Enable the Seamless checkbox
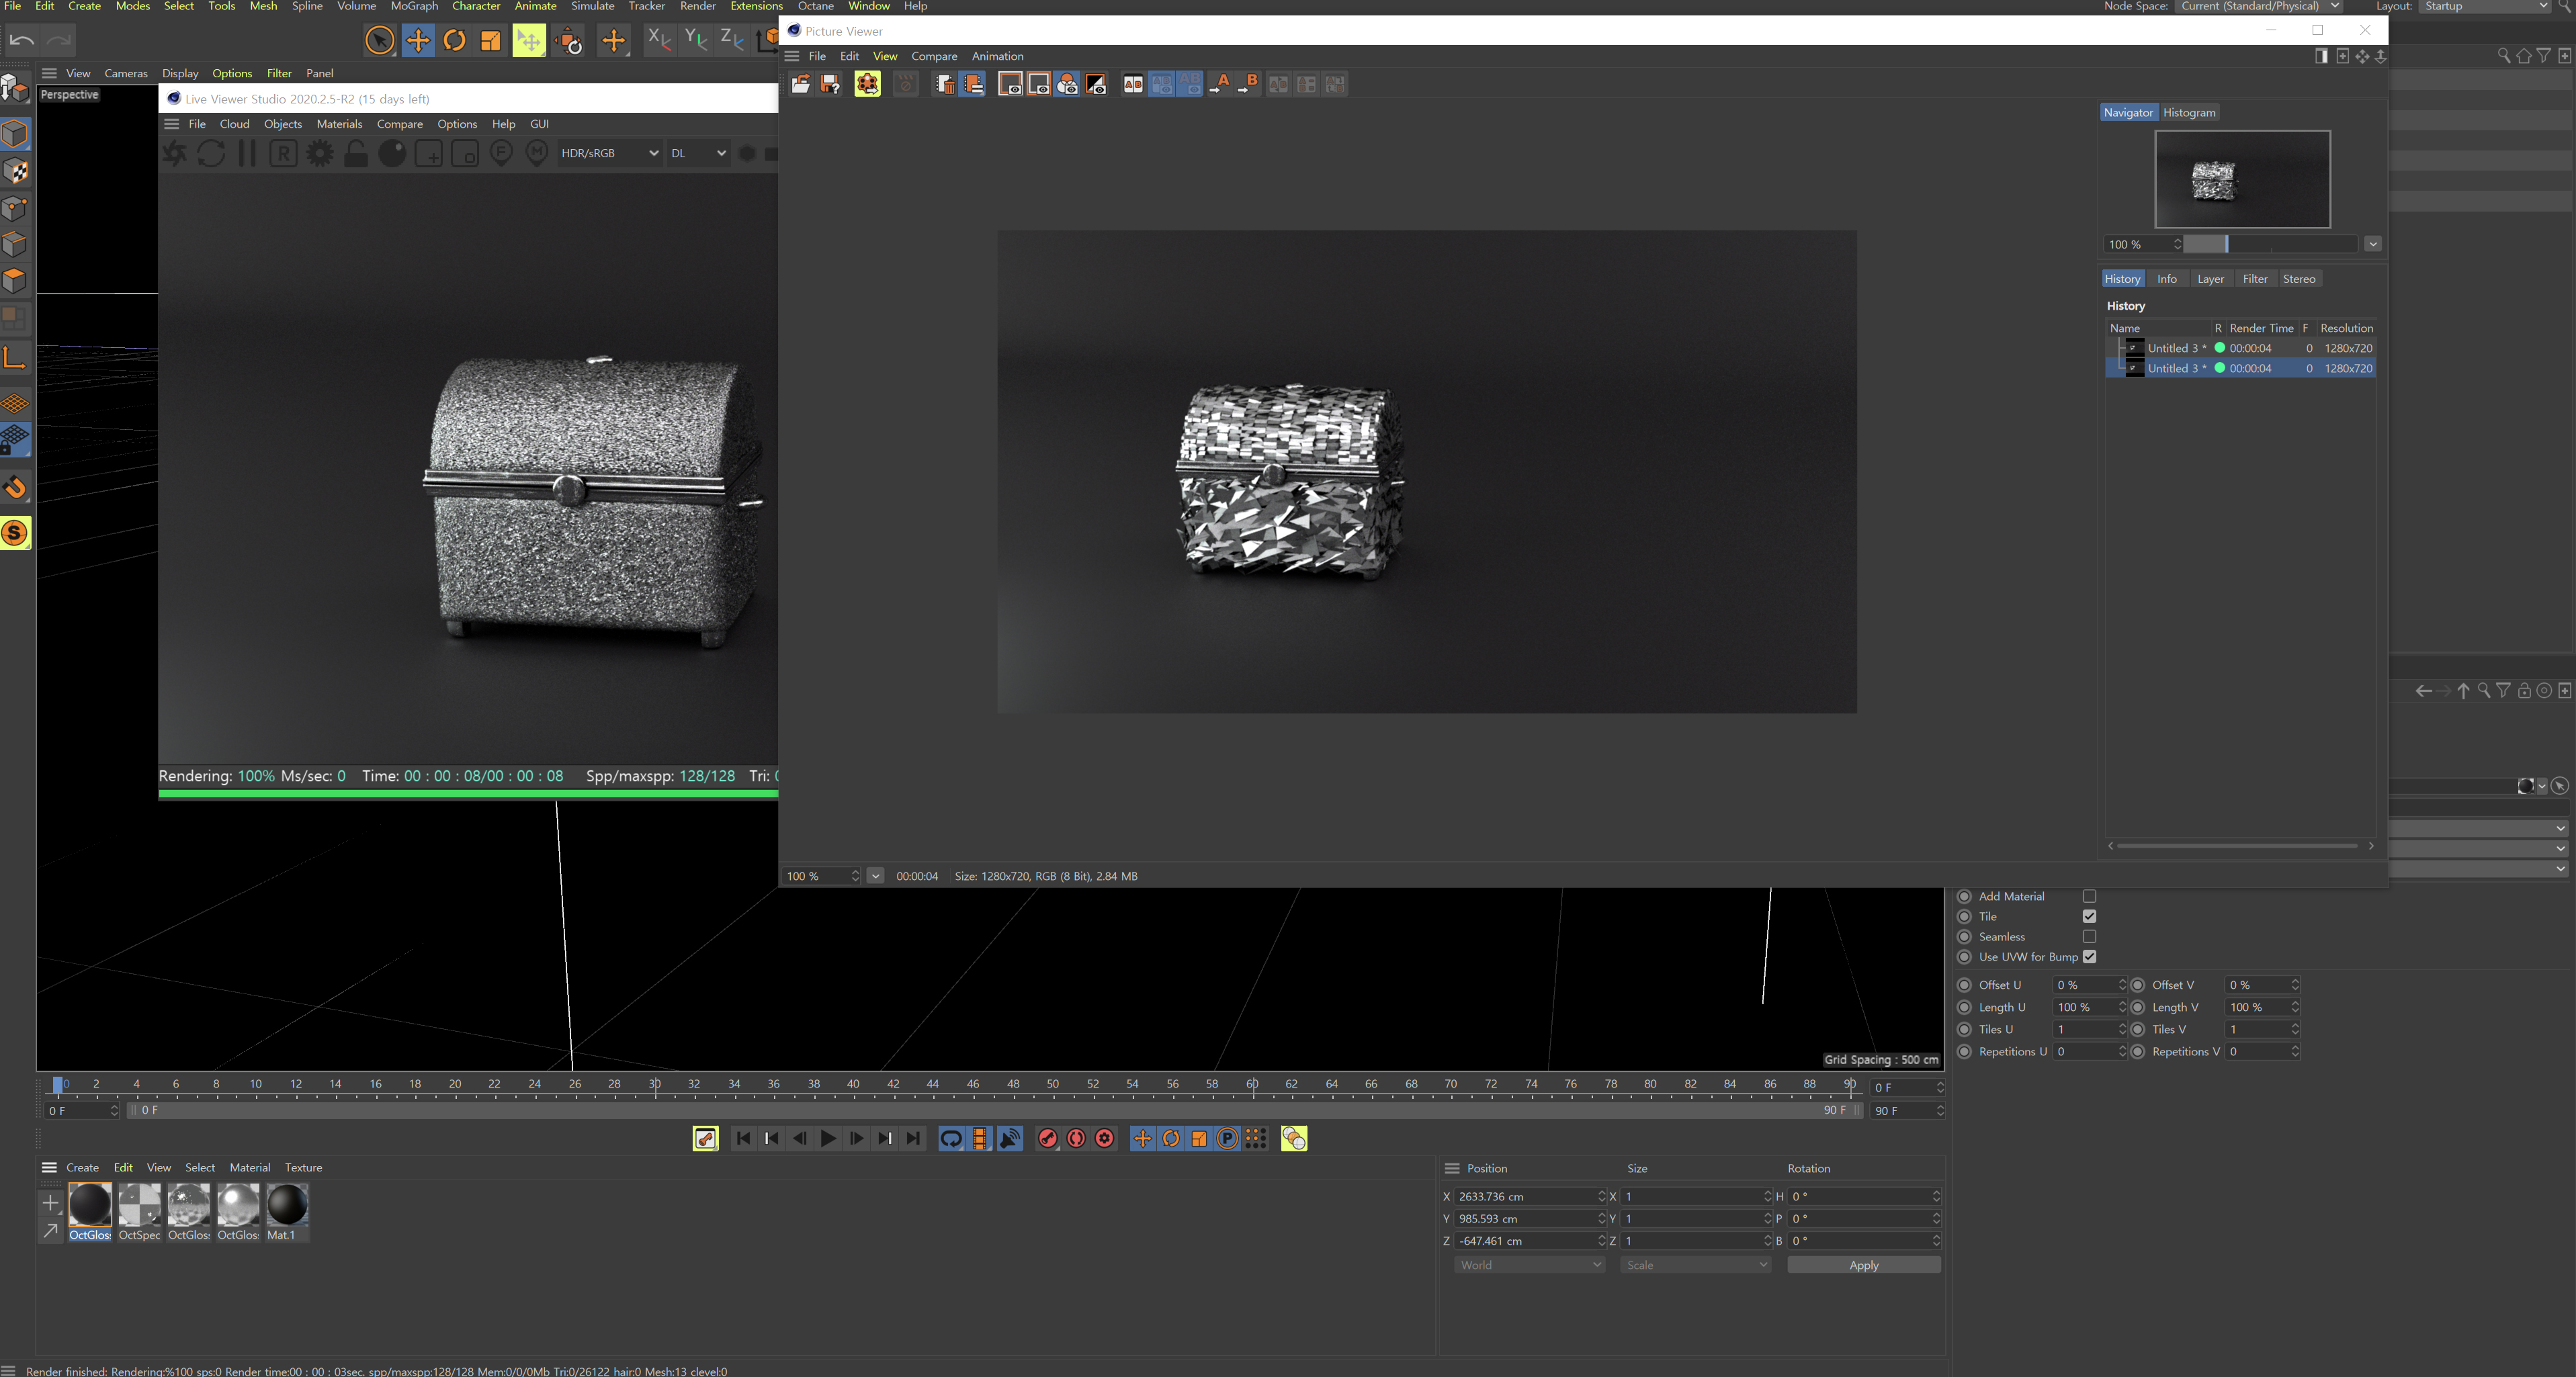 [x=2089, y=937]
